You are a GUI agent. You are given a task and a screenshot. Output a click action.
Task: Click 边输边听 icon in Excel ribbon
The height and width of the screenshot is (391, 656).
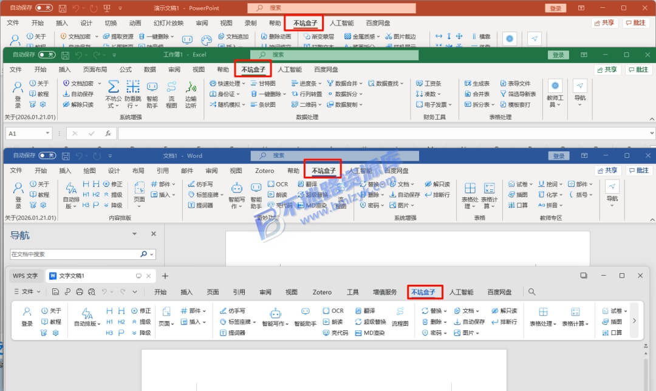[x=191, y=87]
